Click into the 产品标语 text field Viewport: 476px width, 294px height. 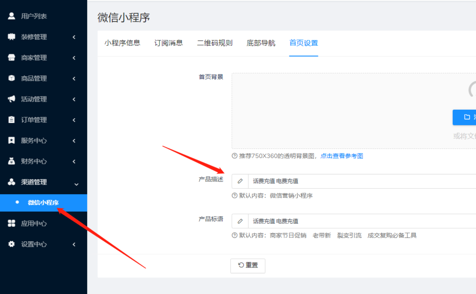pyautogui.click(x=362, y=221)
